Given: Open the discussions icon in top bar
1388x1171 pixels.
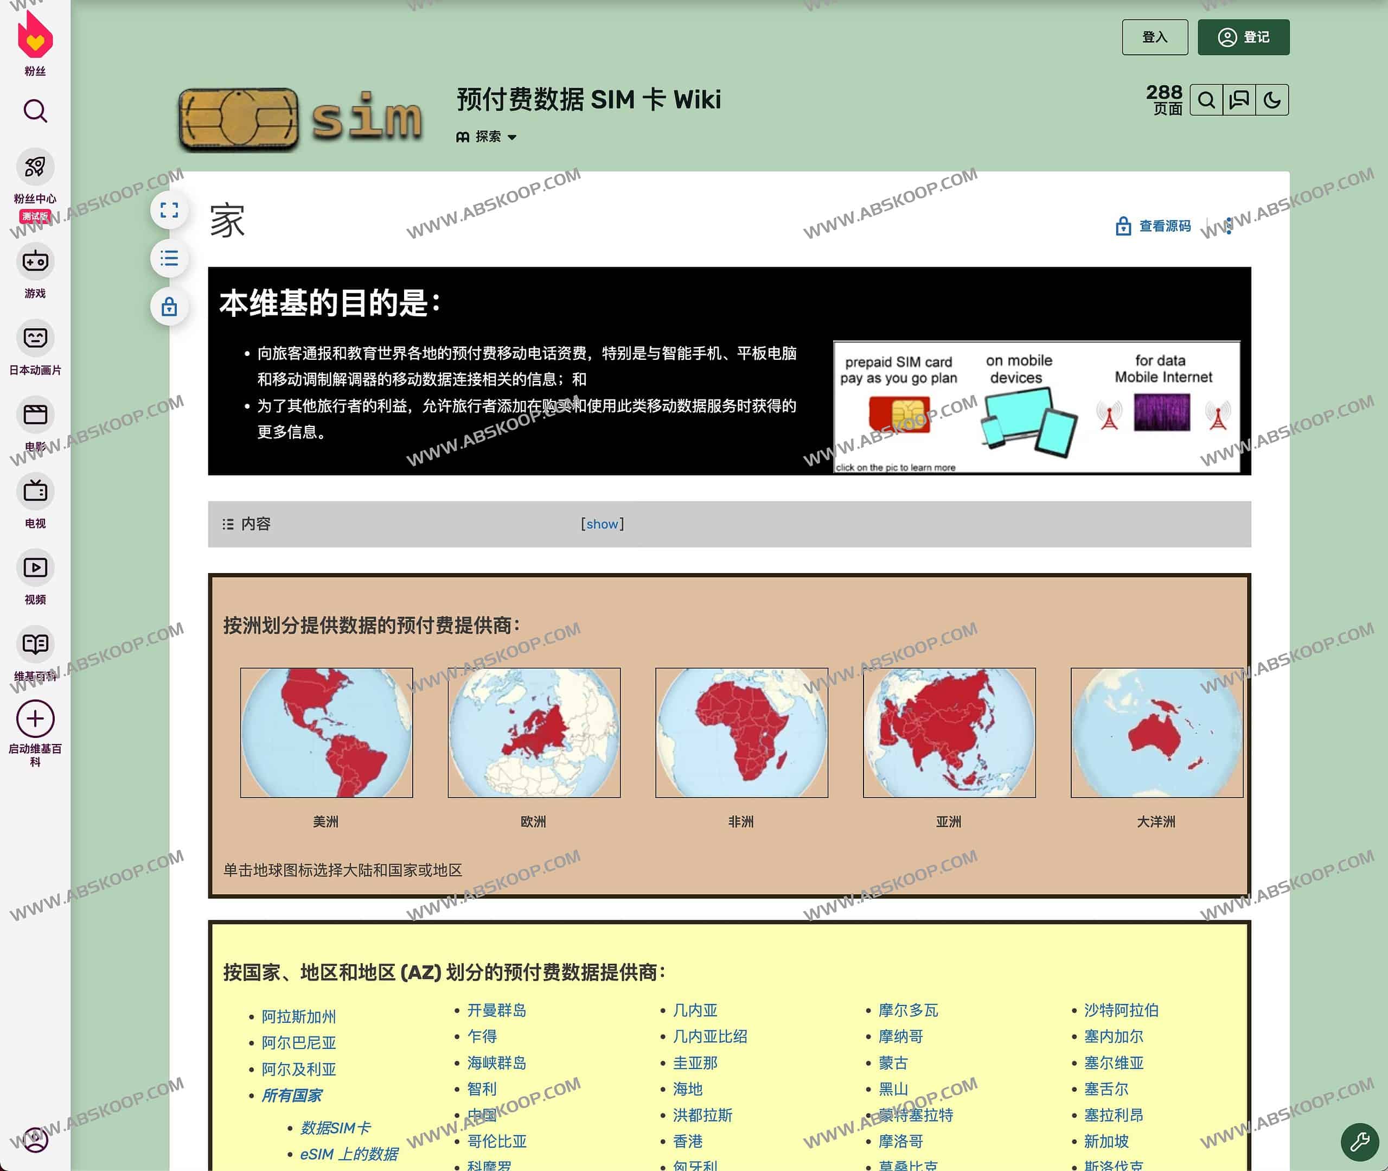Looking at the screenshot, I should point(1239,100).
